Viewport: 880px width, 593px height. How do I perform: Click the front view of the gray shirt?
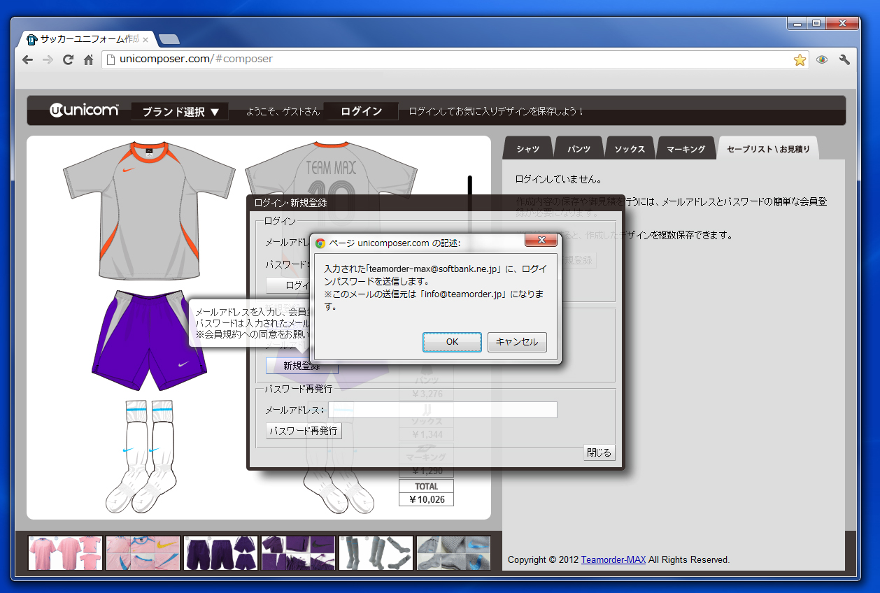coord(149,210)
